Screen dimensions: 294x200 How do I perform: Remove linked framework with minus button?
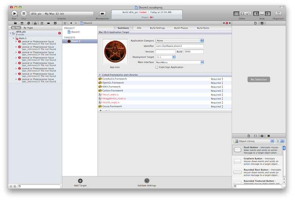click(106, 111)
